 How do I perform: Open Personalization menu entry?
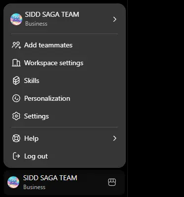click(65, 98)
